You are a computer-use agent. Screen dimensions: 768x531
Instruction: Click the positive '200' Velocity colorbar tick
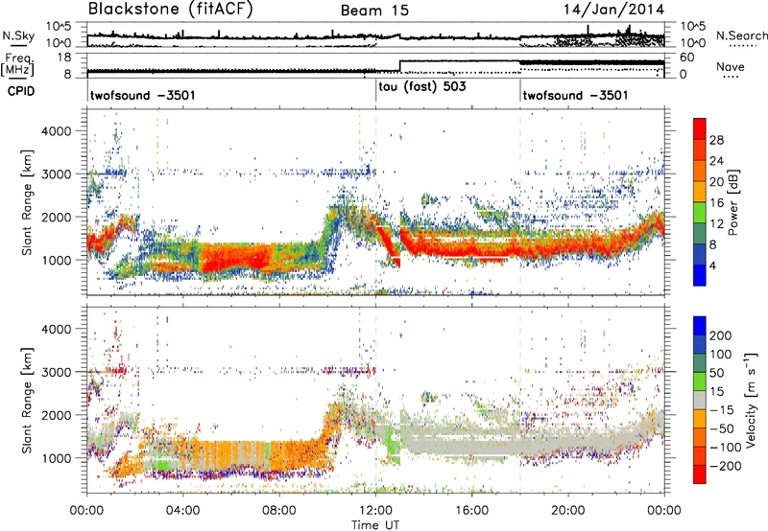[x=721, y=335]
